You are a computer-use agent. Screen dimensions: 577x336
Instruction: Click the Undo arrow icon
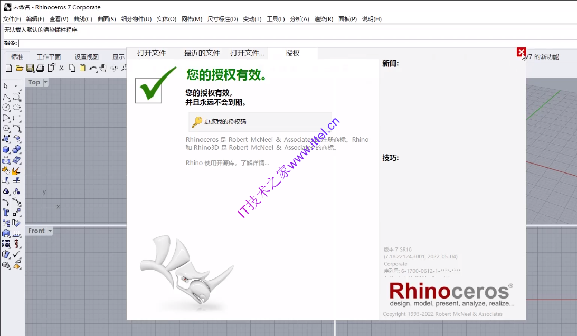[x=93, y=69]
